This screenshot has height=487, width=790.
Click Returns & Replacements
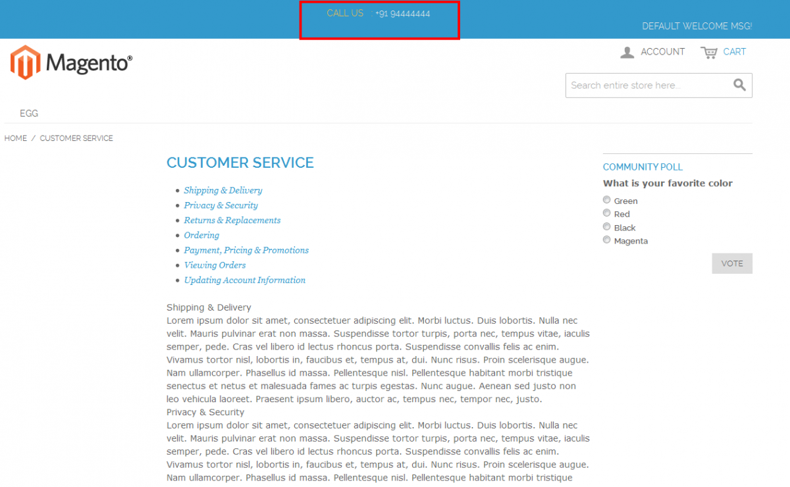(232, 220)
